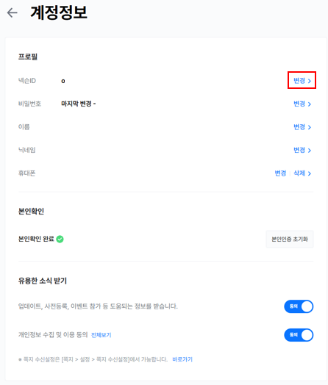Open 변경 for the 이름
Screen dimensions: 328x385
[299, 127]
